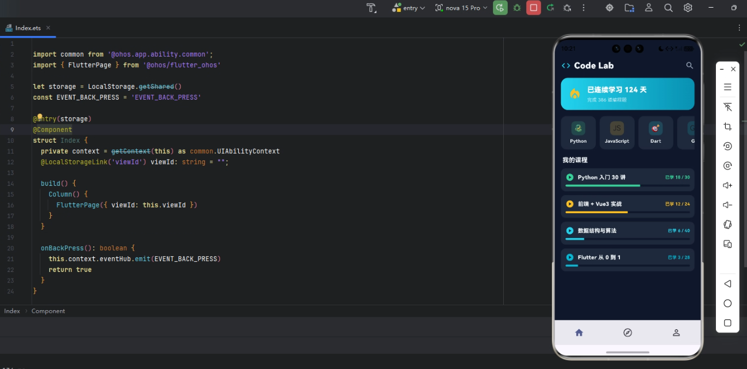Viewport: 747px width, 369px height.
Task: Click the IDE search magnifier icon
Action: pyautogui.click(x=668, y=8)
